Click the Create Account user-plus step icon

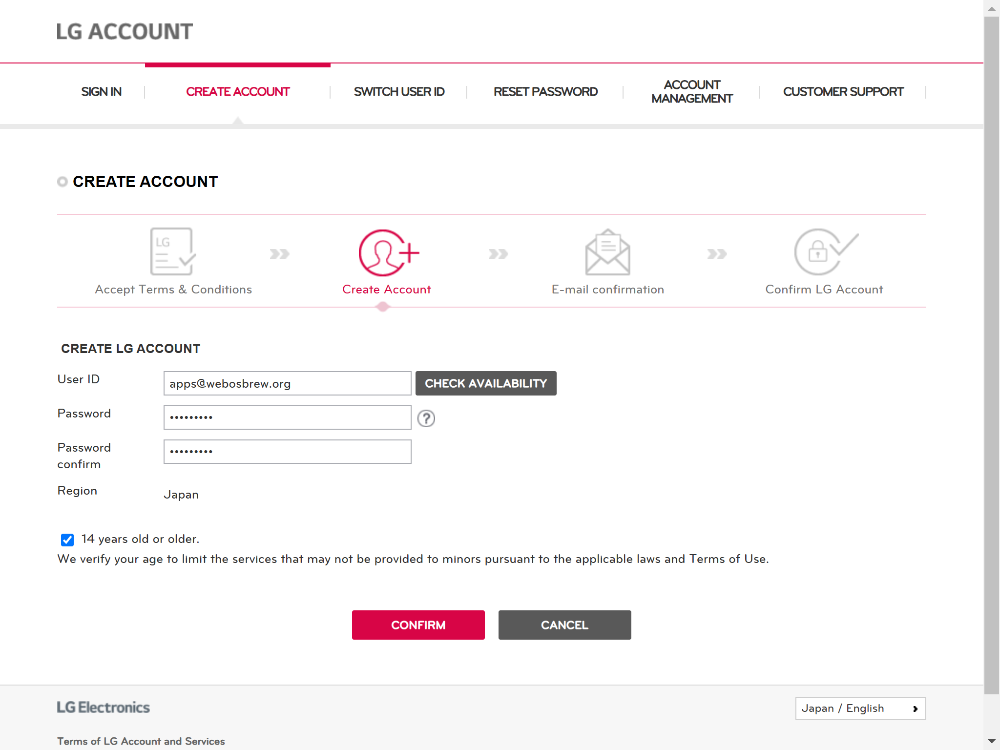389,252
